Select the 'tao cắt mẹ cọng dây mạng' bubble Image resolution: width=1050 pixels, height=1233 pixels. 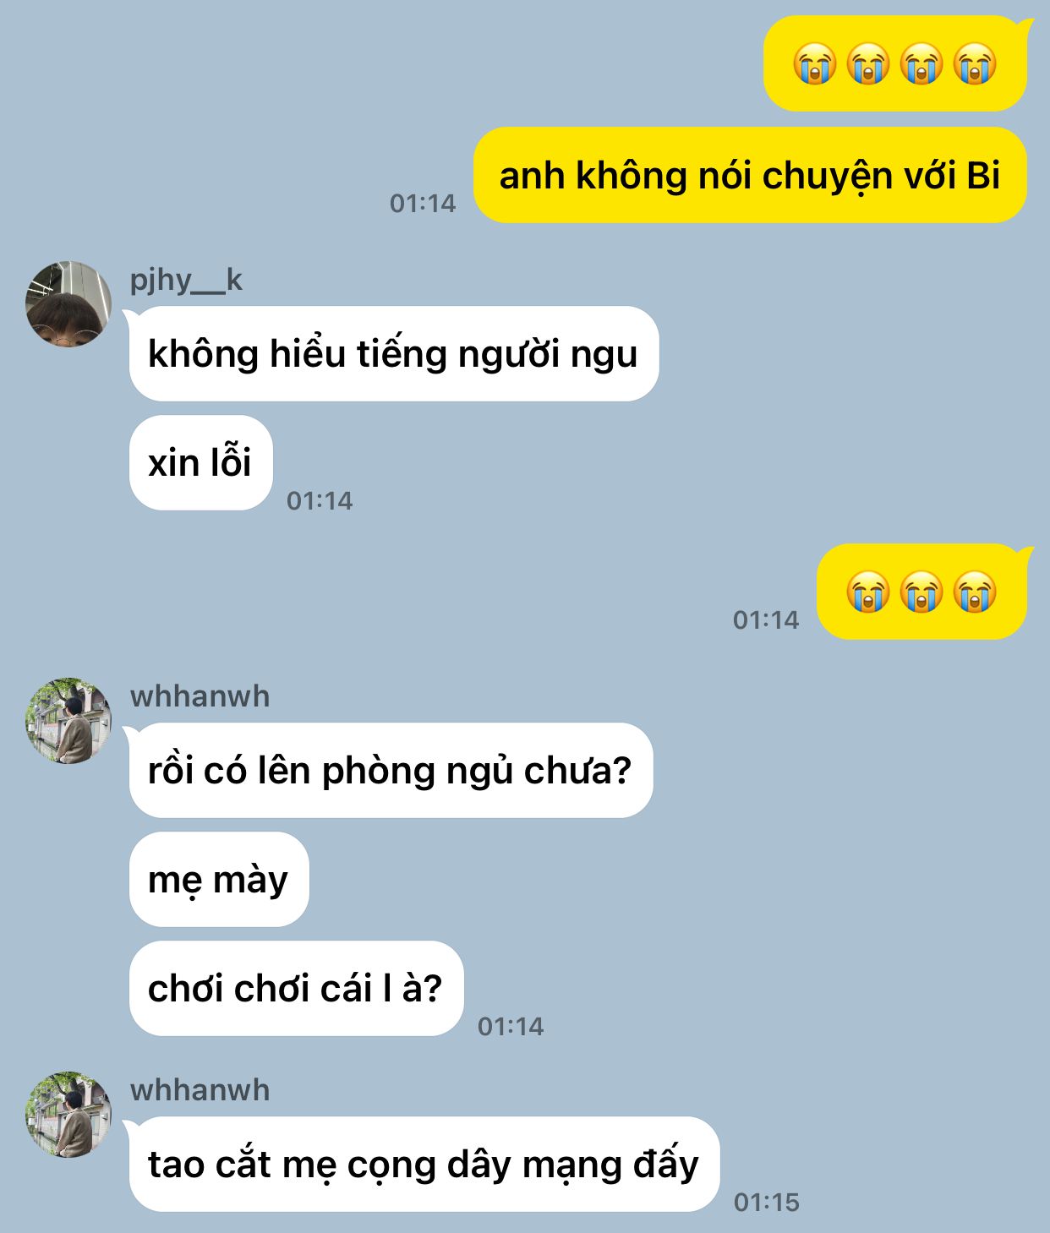click(423, 1164)
